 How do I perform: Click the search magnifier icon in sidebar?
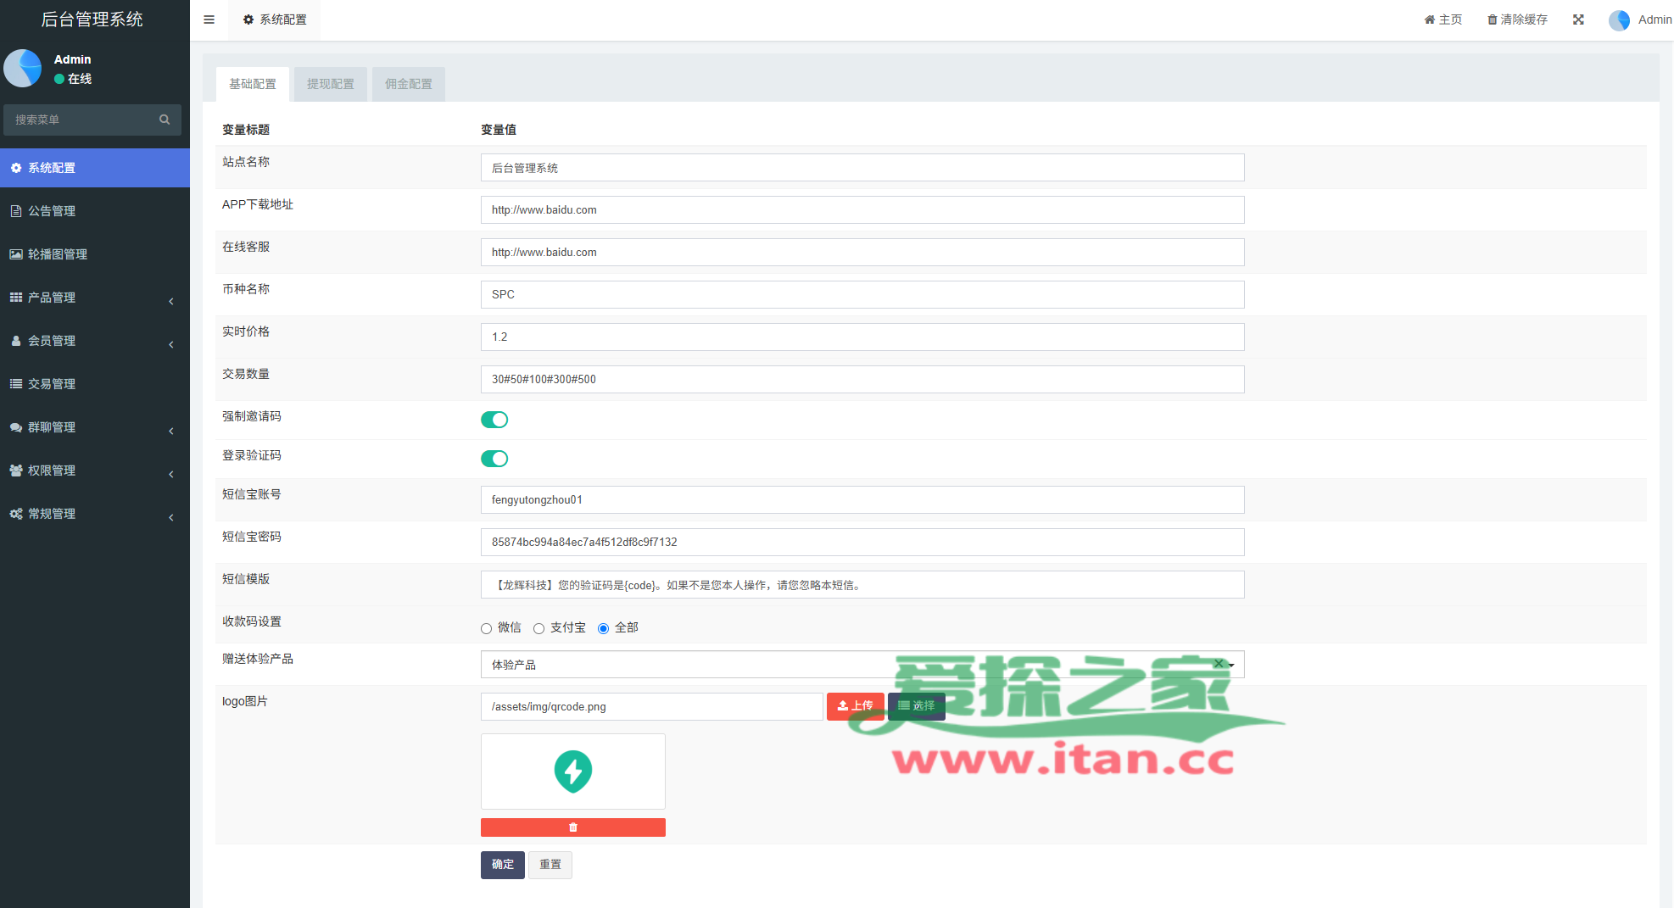[x=165, y=120]
